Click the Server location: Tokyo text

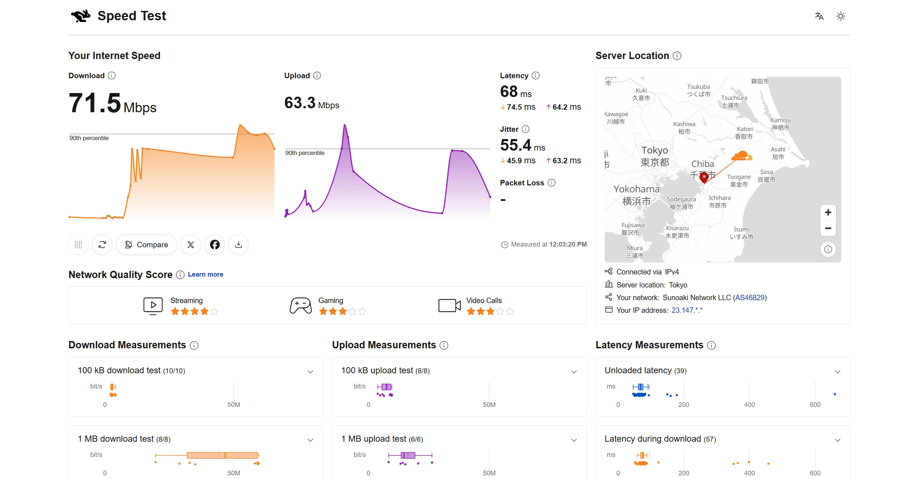tap(652, 285)
